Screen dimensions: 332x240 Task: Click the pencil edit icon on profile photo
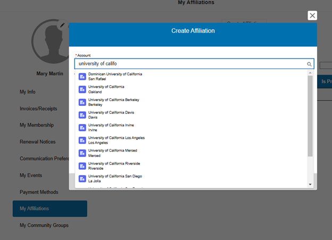coord(62,25)
